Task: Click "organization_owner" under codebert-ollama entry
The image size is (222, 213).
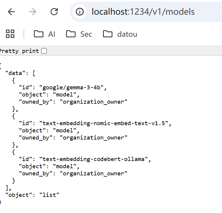Action: click(93, 174)
